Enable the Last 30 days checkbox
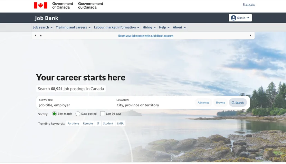286x164 pixels. click(x=103, y=114)
